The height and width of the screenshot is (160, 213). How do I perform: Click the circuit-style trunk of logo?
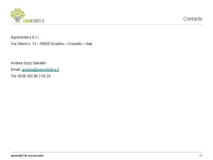18,19
